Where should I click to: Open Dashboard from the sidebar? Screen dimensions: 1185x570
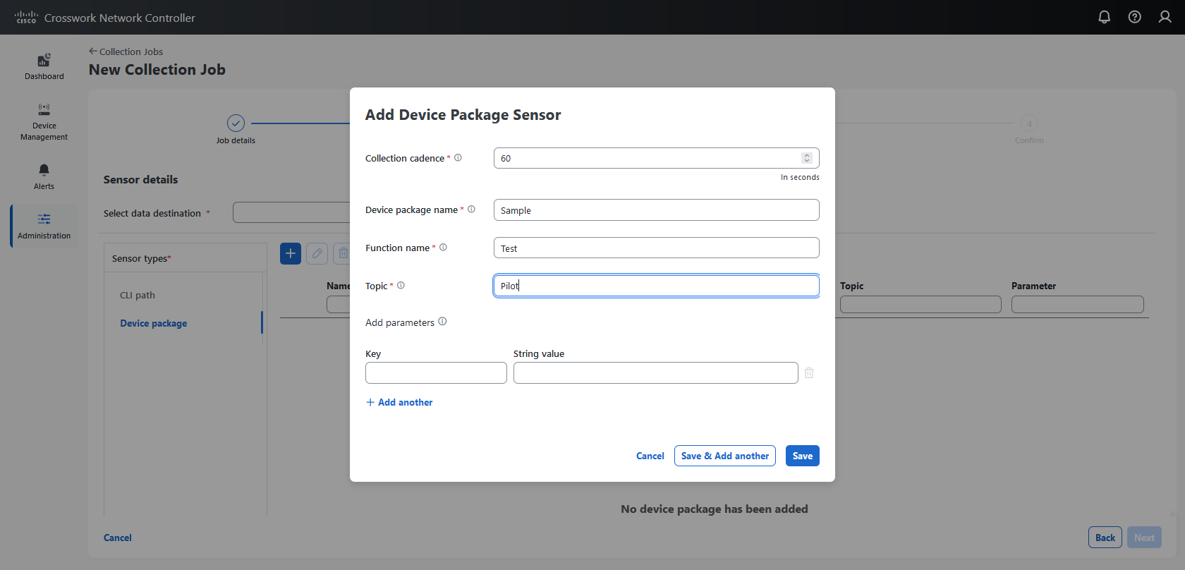tap(44, 66)
